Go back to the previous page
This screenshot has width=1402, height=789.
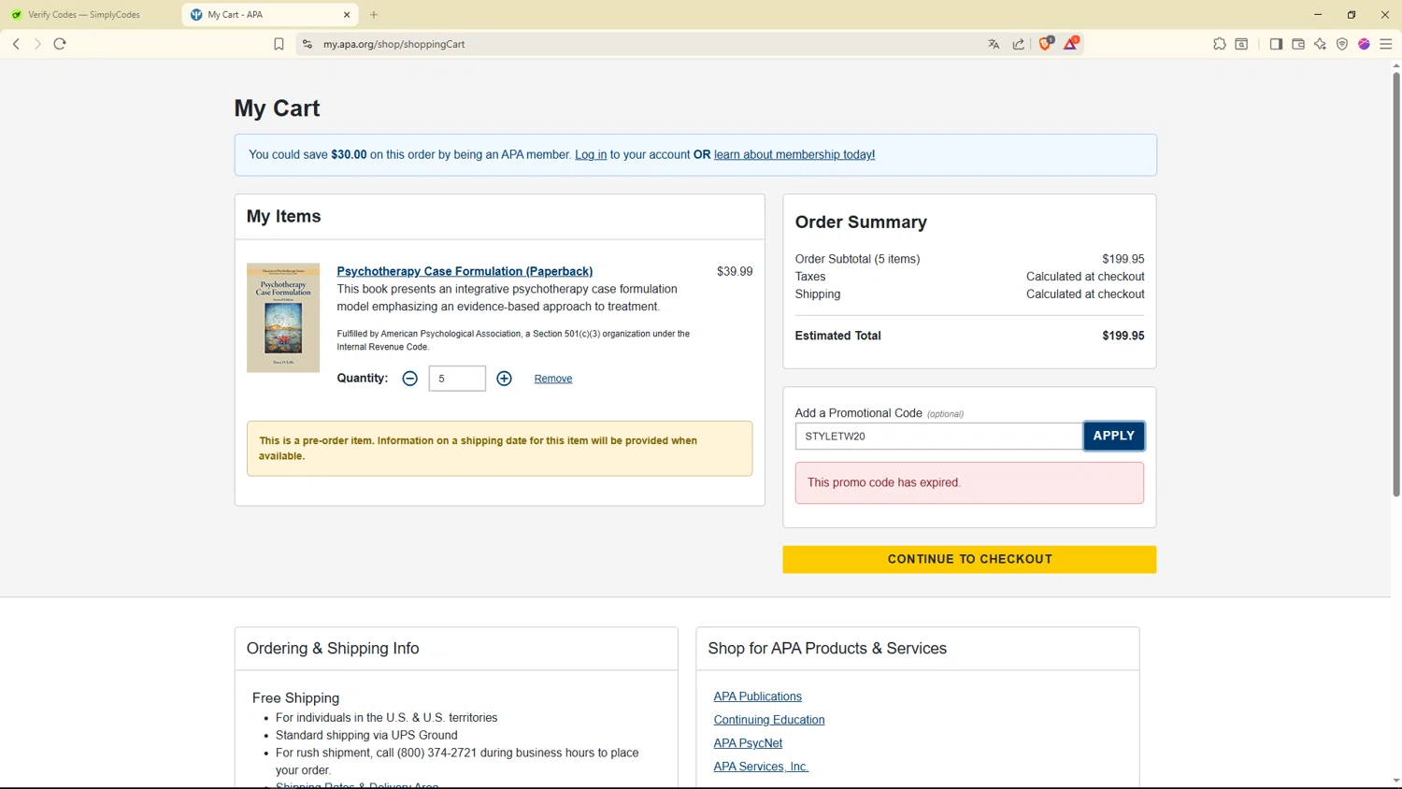16,44
